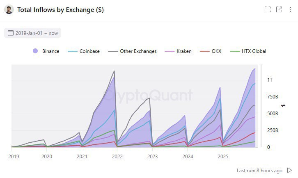Click the calendar icon in date range
Screen dimensions: 298x178
pyautogui.click(x=11, y=33)
